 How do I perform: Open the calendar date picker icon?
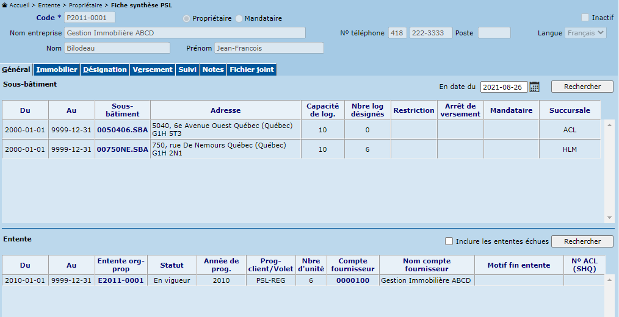click(534, 87)
